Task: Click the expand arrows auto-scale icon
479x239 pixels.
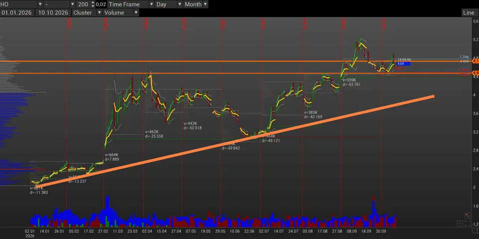Action: click(x=467, y=224)
